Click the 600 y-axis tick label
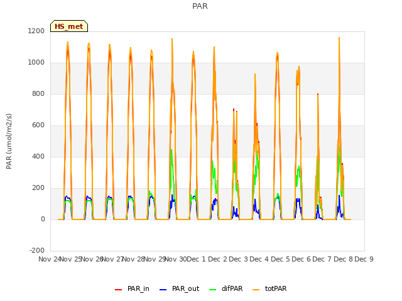The image size is (402, 301). coord(38,125)
